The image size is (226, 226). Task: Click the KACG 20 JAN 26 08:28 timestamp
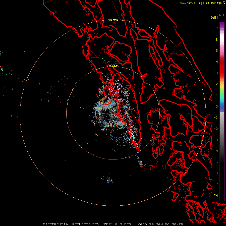point(160,224)
